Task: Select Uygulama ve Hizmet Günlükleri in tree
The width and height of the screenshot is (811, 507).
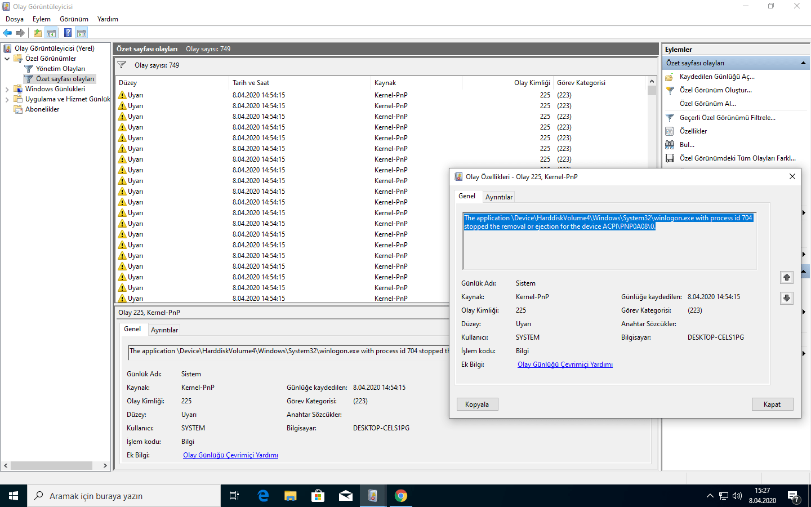Action: [x=68, y=99]
